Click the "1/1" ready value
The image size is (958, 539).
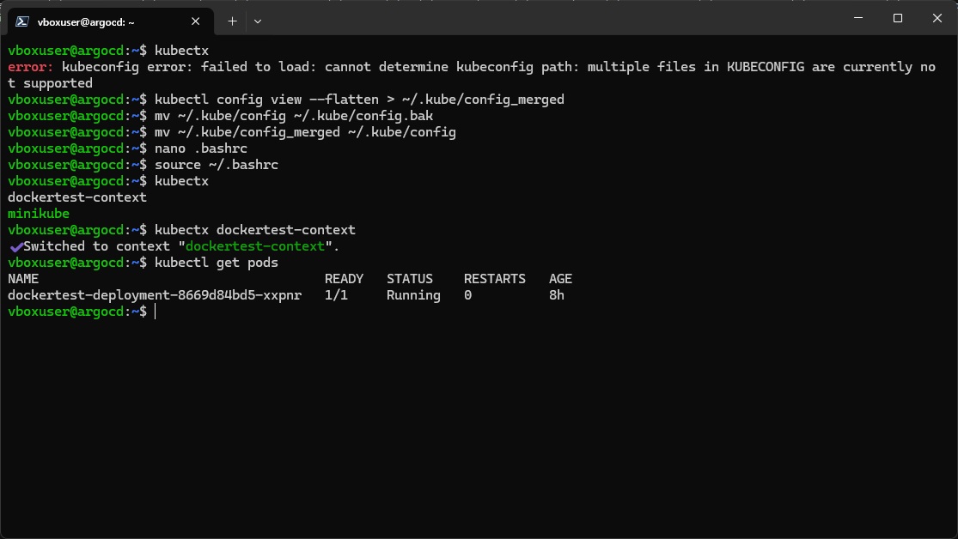click(336, 295)
